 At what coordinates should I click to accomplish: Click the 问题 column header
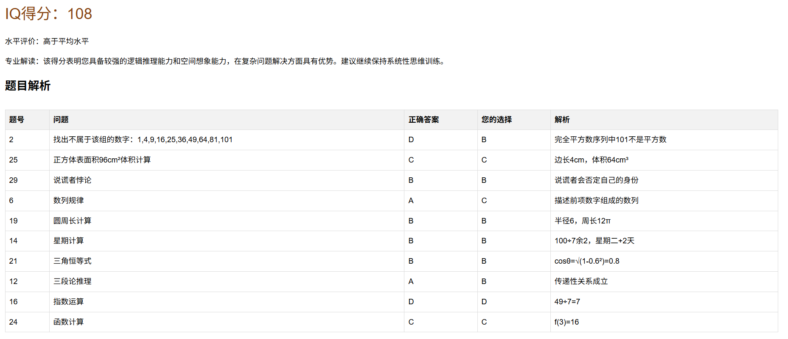pos(61,120)
